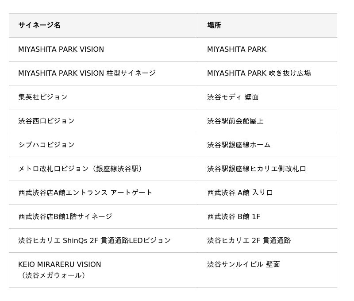Click the 西武渋谷 A館 入り口 cell
Screen dimensions: 354x301
240,193
